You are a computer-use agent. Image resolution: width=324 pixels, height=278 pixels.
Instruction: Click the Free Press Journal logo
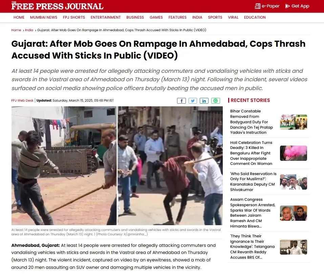click(57, 6)
